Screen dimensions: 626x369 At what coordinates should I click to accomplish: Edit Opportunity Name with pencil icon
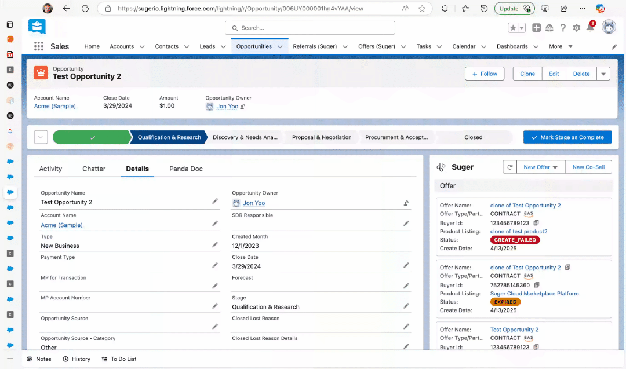click(x=215, y=202)
